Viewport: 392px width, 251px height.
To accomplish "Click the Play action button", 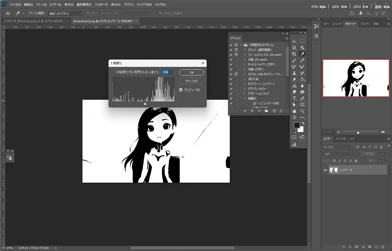I will 259,111.
